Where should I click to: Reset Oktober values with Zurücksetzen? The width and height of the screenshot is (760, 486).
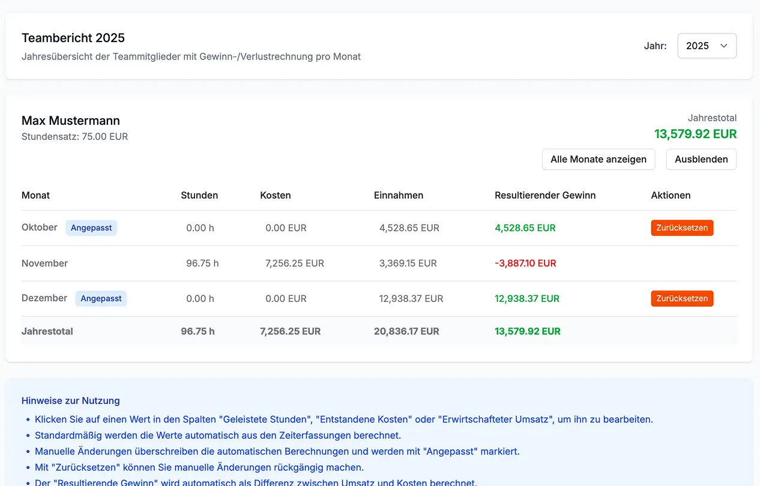click(x=682, y=228)
